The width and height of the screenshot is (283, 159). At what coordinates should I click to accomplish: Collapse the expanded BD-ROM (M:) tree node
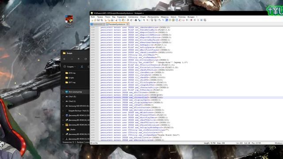(63, 125)
